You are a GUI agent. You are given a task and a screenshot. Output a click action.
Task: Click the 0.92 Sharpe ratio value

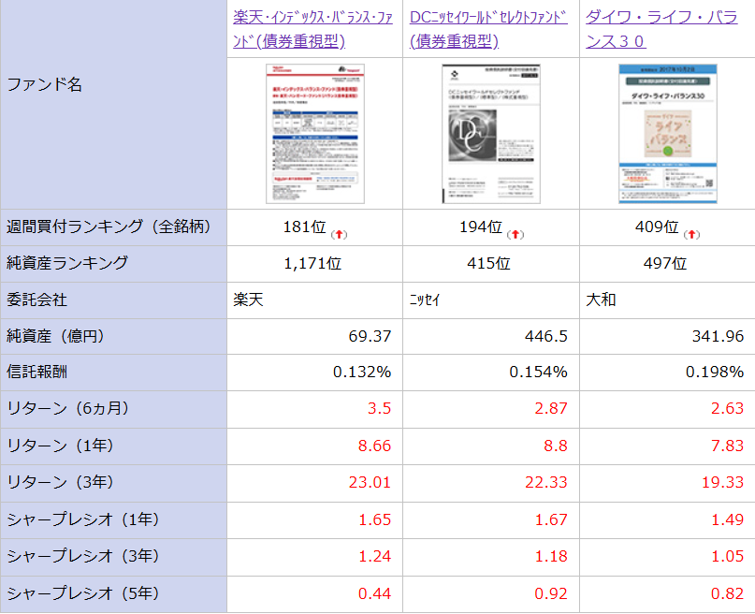point(551,593)
